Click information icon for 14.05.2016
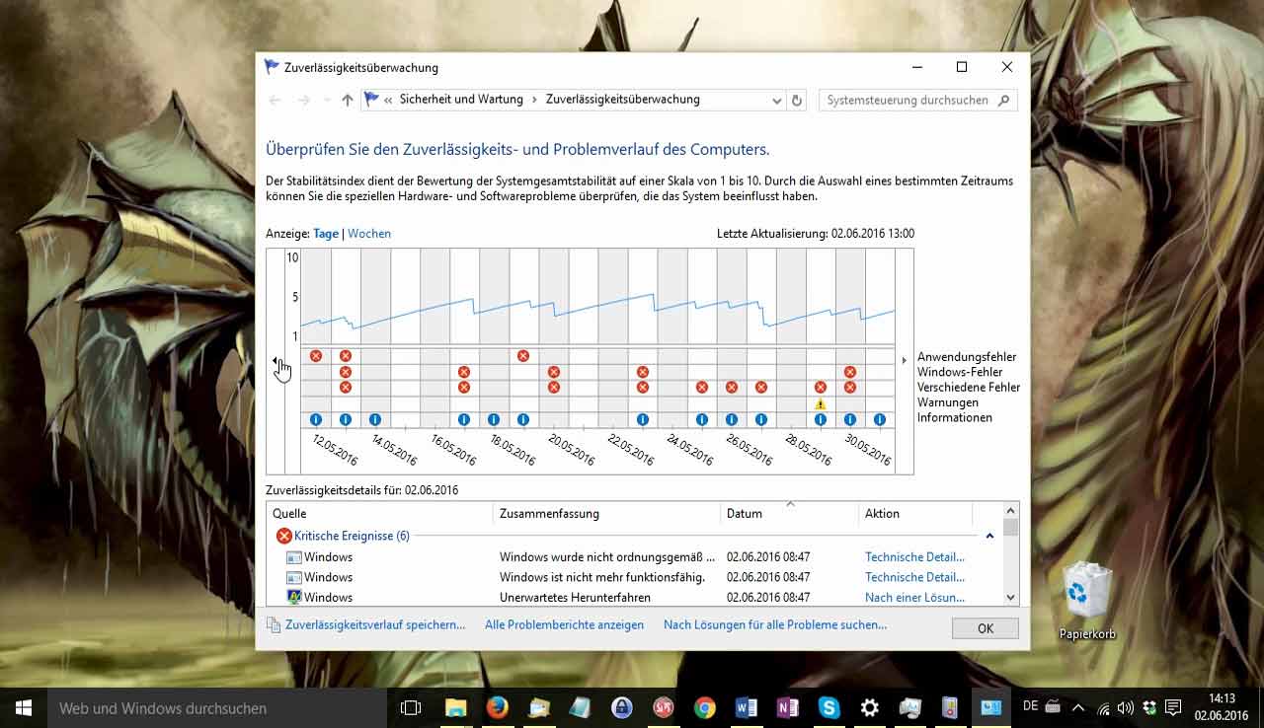This screenshot has height=728, width=1264. point(375,419)
